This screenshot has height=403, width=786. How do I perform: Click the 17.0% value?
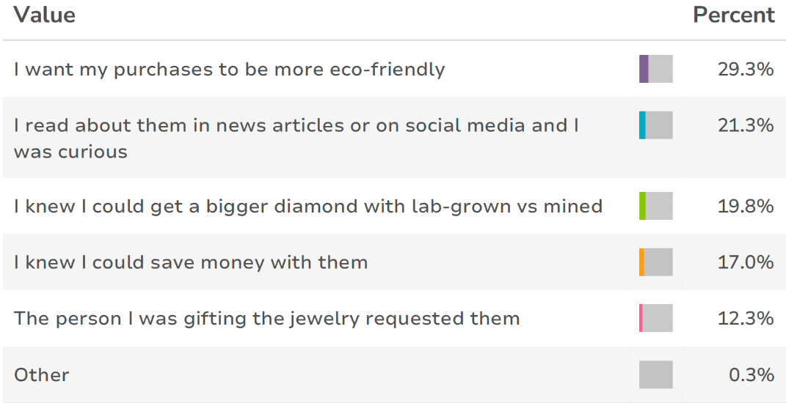pos(745,262)
